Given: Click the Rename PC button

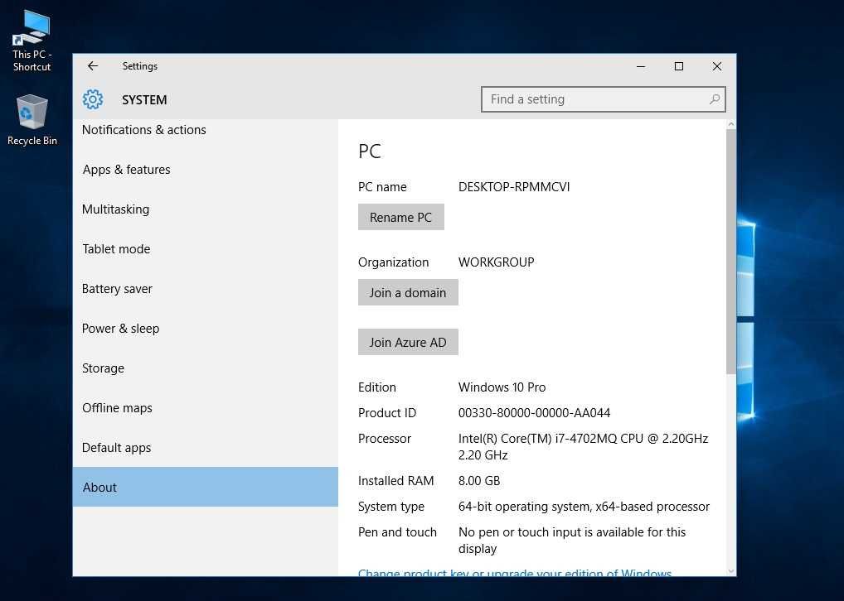Looking at the screenshot, I should (401, 217).
